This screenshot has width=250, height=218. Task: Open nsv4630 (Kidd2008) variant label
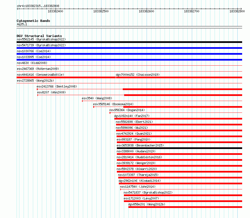click(x=32, y=63)
